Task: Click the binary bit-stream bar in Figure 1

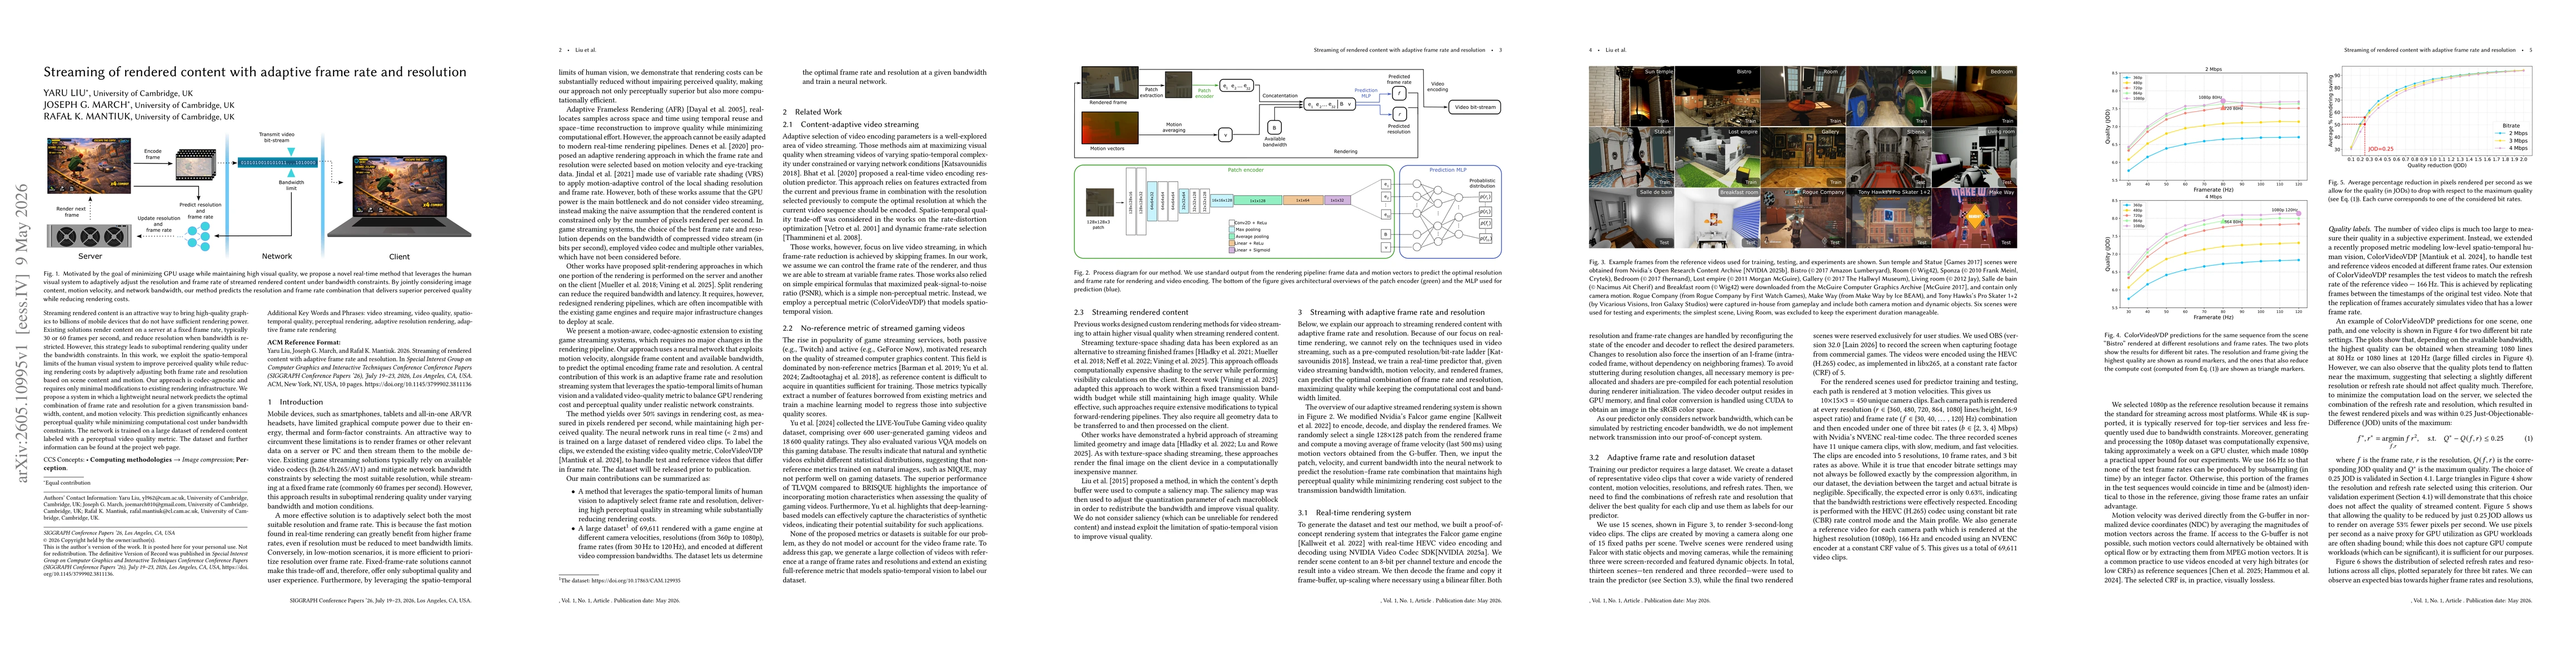Action: pos(277,162)
